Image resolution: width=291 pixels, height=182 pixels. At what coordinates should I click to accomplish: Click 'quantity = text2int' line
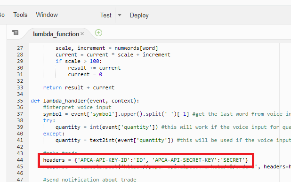pos(173,140)
